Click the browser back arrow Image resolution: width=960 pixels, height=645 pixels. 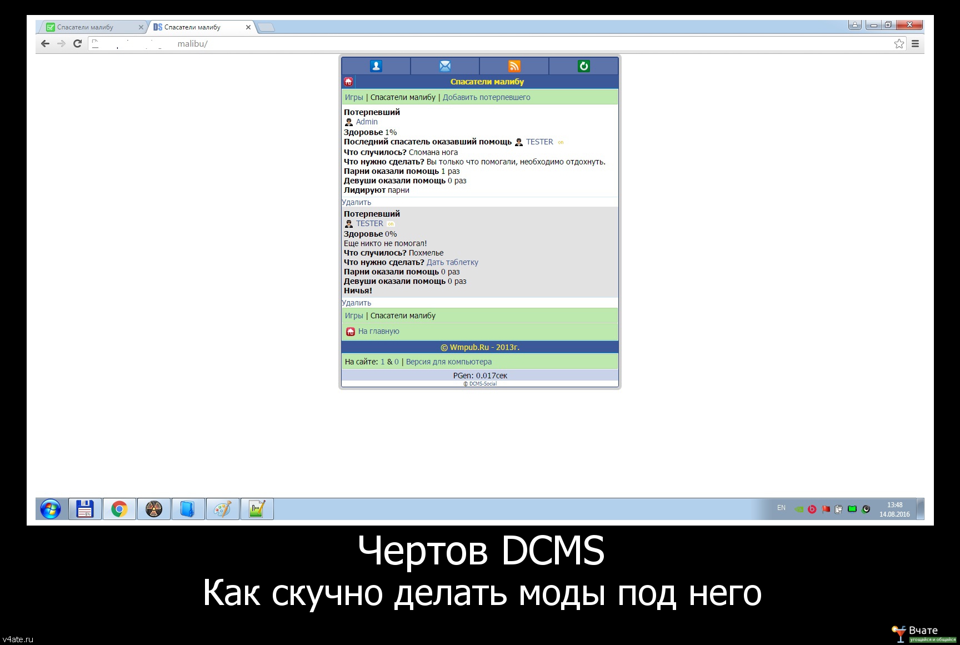[46, 44]
